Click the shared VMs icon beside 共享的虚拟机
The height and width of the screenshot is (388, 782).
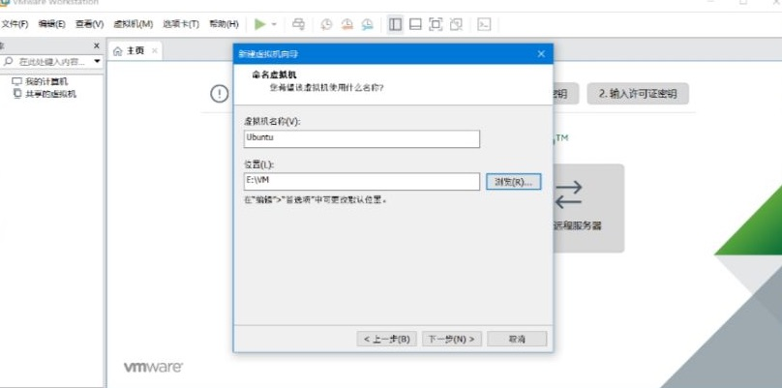click(17, 94)
